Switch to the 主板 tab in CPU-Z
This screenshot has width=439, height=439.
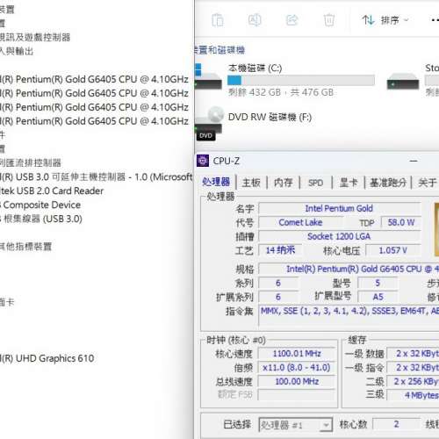coord(251,183)
